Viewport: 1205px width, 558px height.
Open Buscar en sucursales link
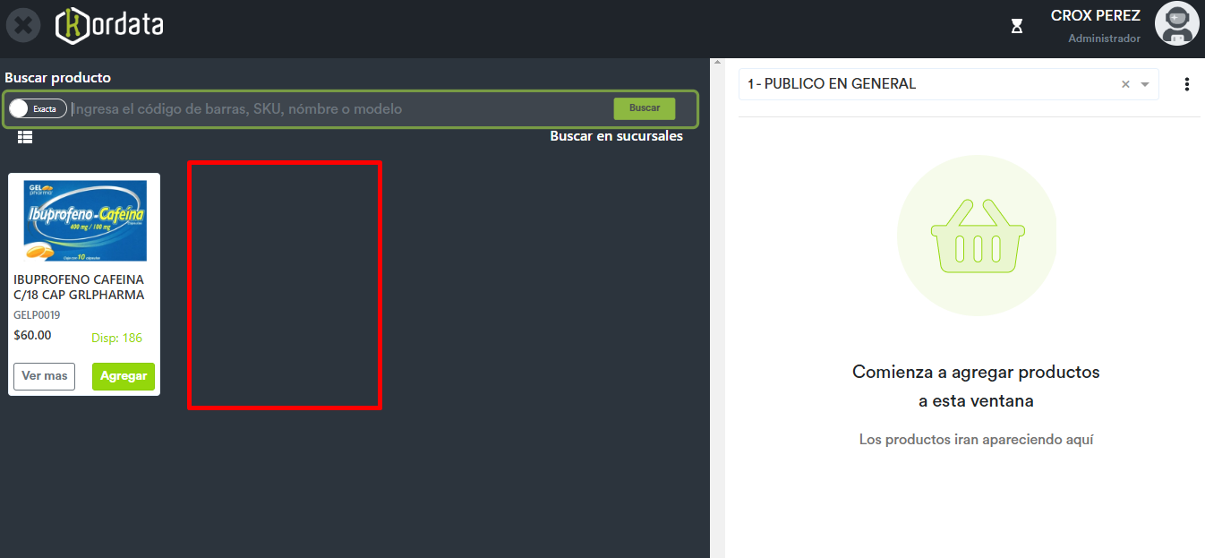pyautogui.click(x=616, y=136)
